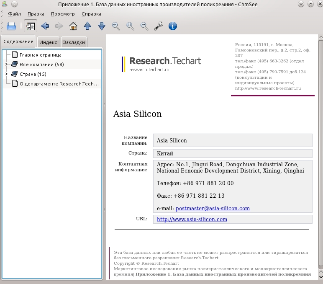The height and width of the screenshot is (284, 323).
Task: Click the Print icon in toolbar
Action: [11, 26]
